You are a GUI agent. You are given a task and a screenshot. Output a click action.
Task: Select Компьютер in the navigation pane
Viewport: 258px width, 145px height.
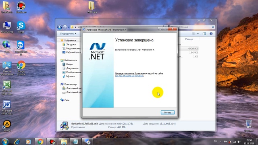click(69, 84)
